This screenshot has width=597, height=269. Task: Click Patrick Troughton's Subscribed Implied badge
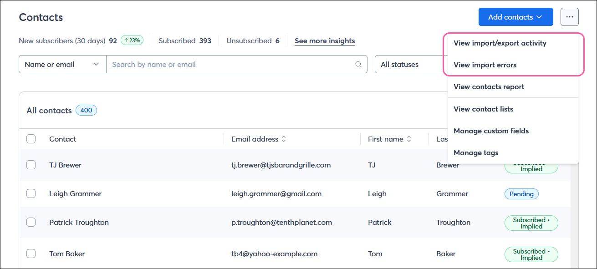[x=531, y=223]
